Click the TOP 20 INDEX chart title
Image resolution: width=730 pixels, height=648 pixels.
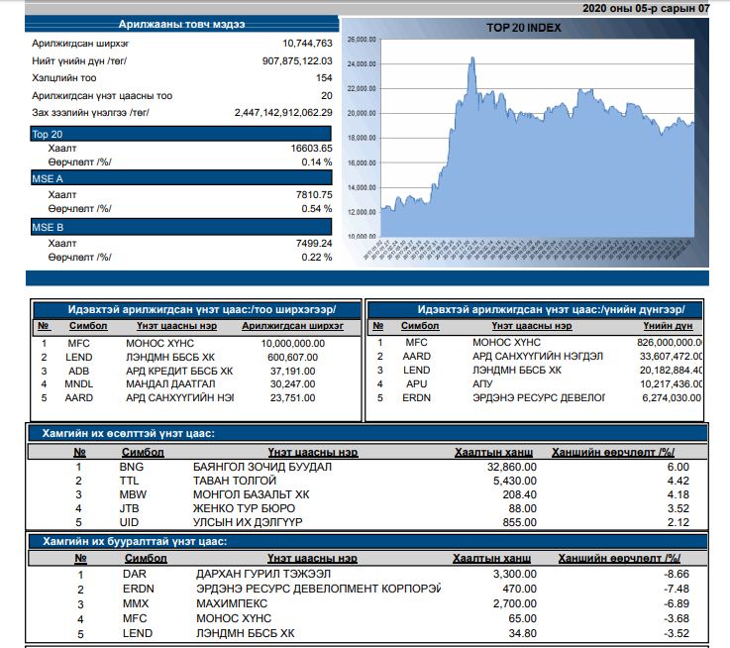coord(523,28)
